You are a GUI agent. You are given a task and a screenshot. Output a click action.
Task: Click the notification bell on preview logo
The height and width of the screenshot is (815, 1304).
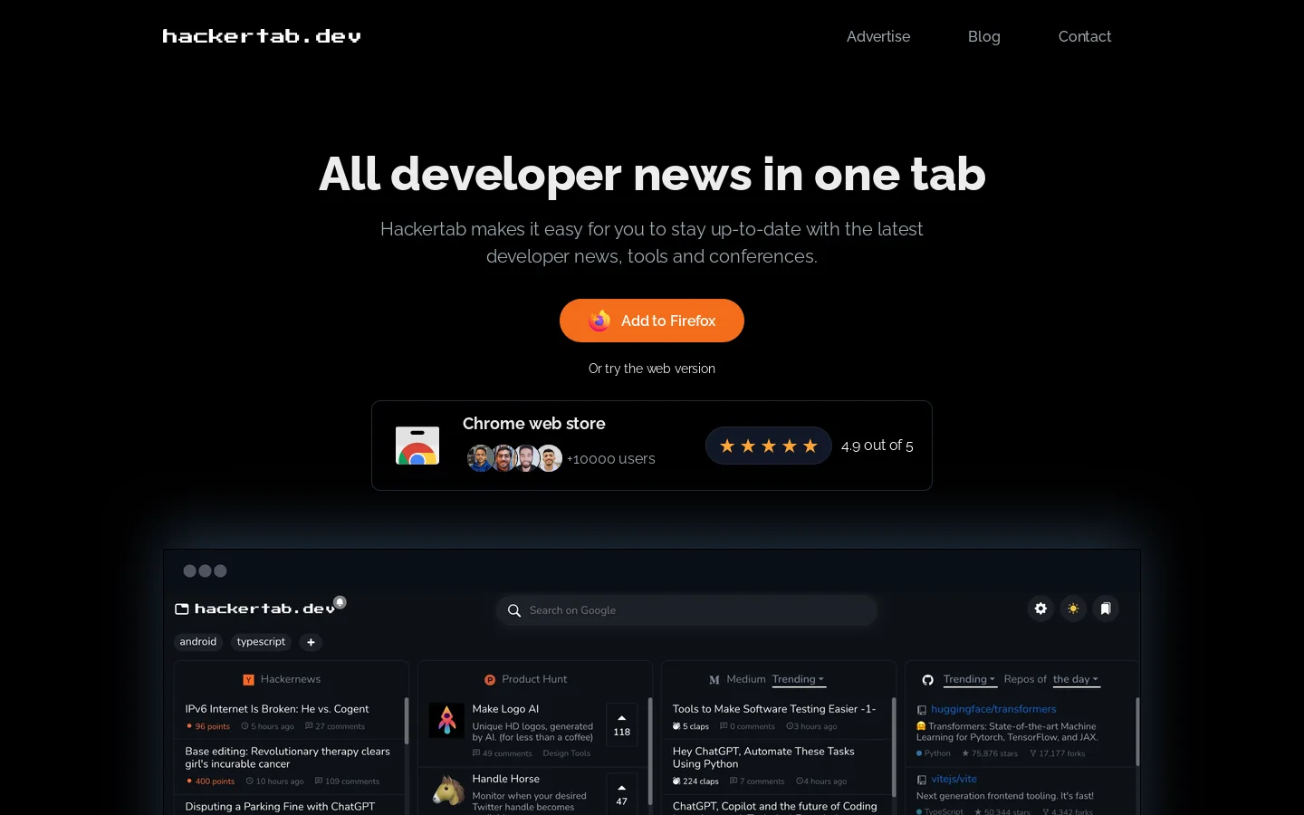340,602
